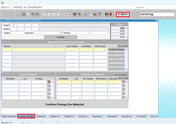176x124 pixels.
Task: Switch to Controle E... tab
Action: (84, 116)
